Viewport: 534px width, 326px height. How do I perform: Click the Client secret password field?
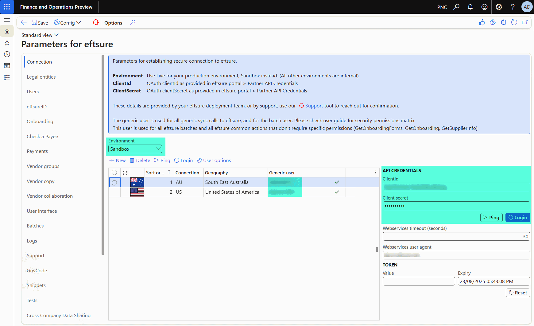[x=456, y=206]
